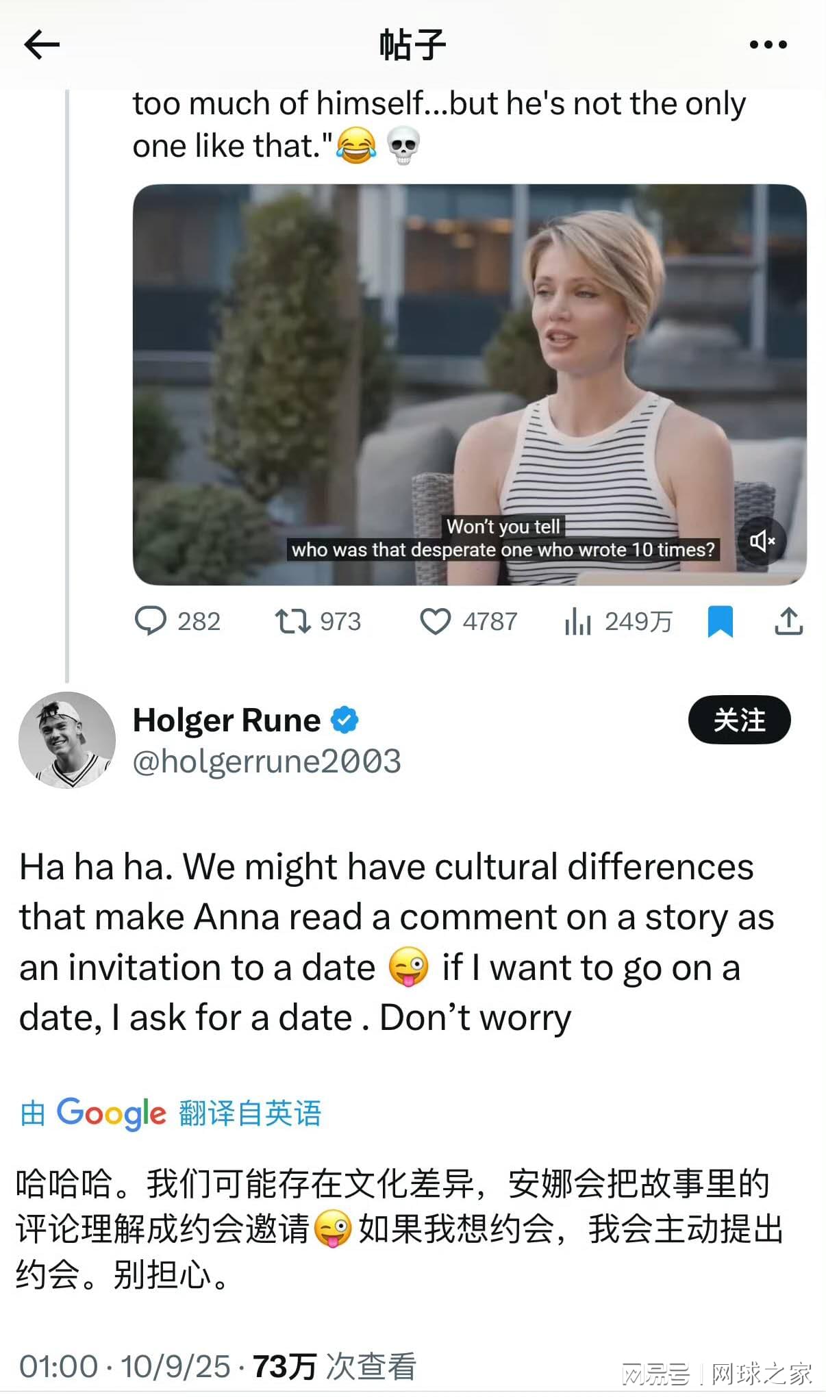Click the 关注 follow button
Screen dimensions: 826x1397
(x=739, y=720)
